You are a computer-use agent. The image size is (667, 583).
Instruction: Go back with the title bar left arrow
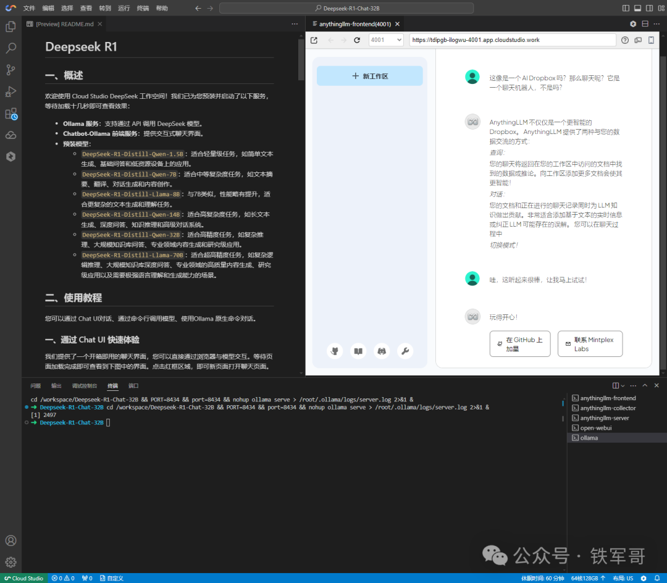coord(198,8)
